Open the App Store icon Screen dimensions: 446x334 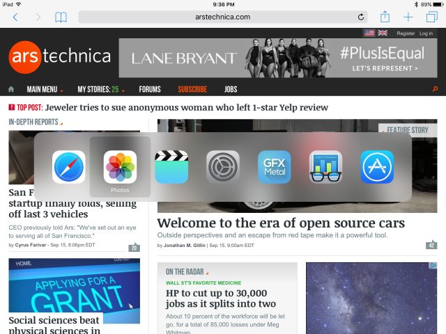click(x=377, y=167)
